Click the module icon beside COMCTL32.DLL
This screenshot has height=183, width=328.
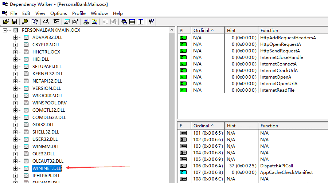26,110
